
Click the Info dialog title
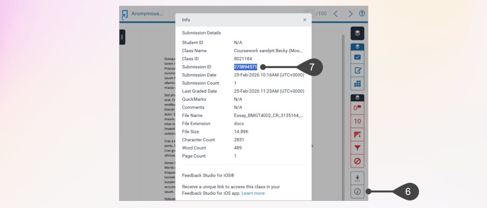pos(186,20)
